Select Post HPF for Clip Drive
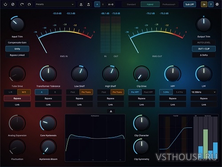This screenshot has height=167, width=222. pyautogui.click(x=148, y=92)
